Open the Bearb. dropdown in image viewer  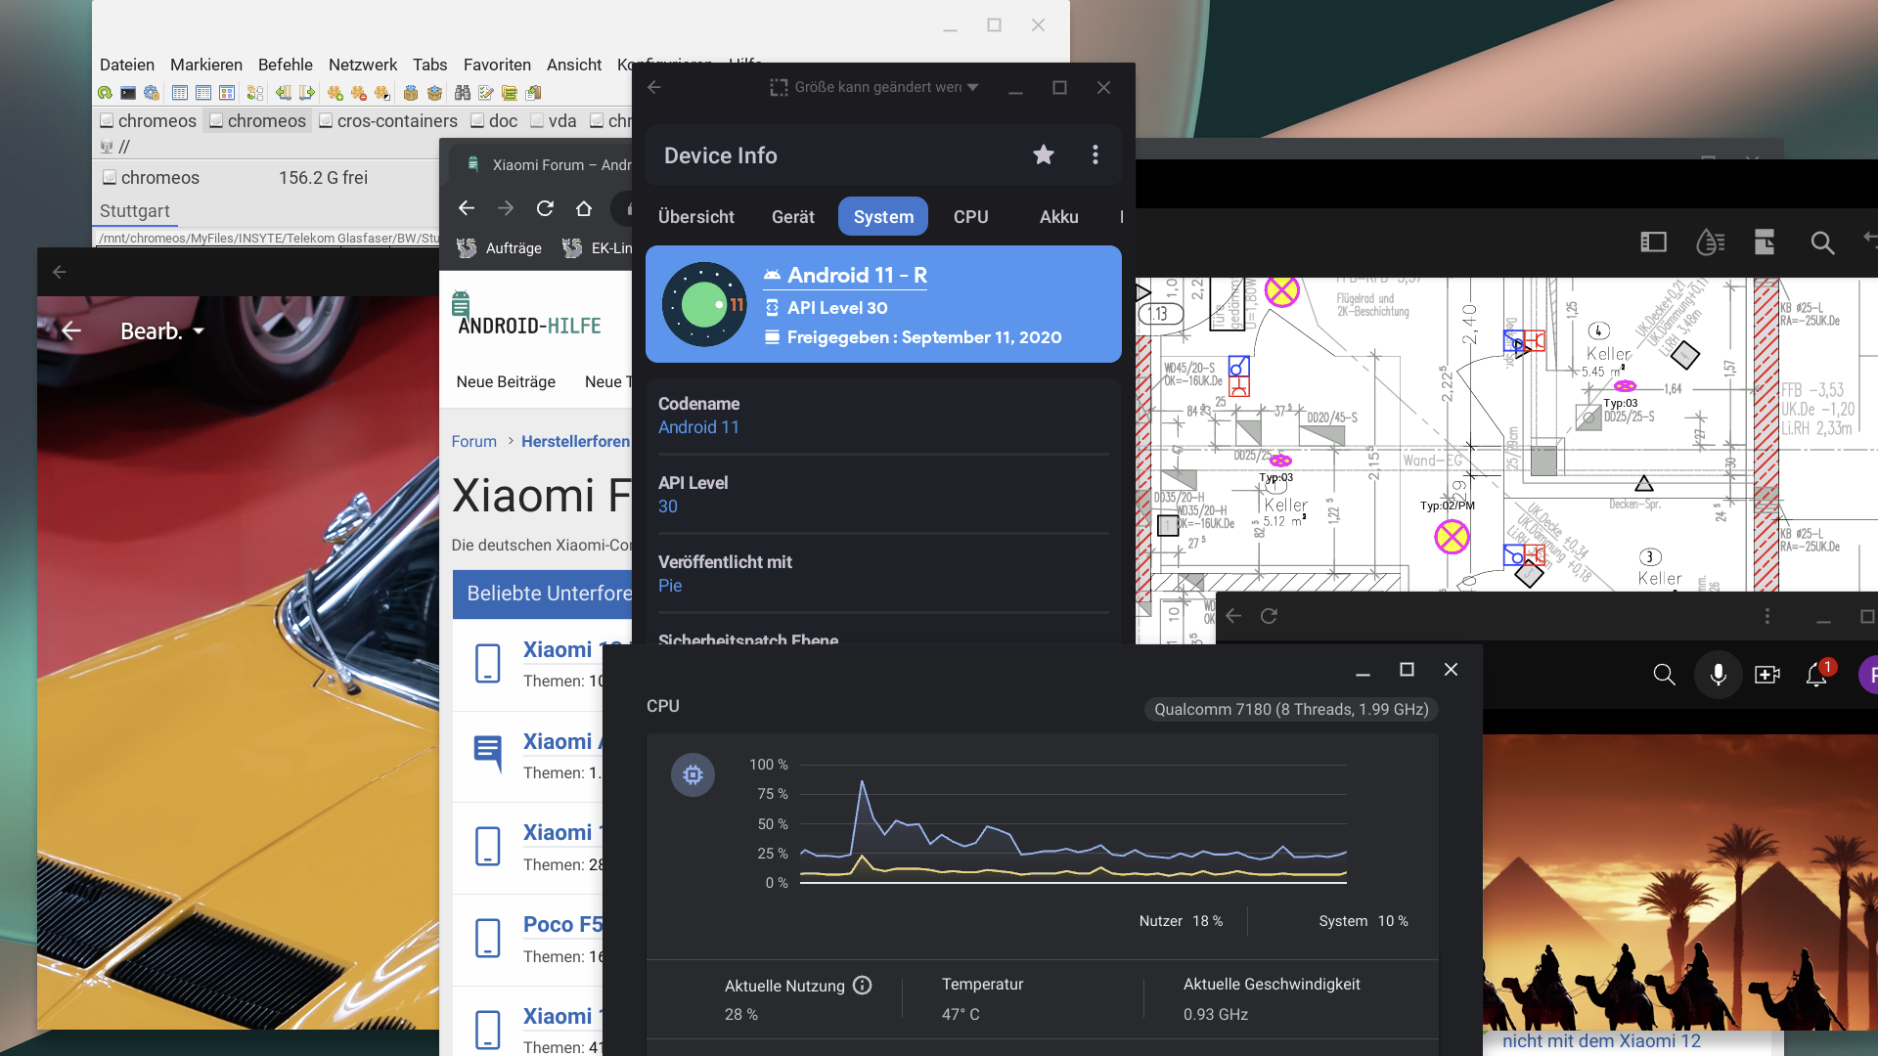[162, 331]
